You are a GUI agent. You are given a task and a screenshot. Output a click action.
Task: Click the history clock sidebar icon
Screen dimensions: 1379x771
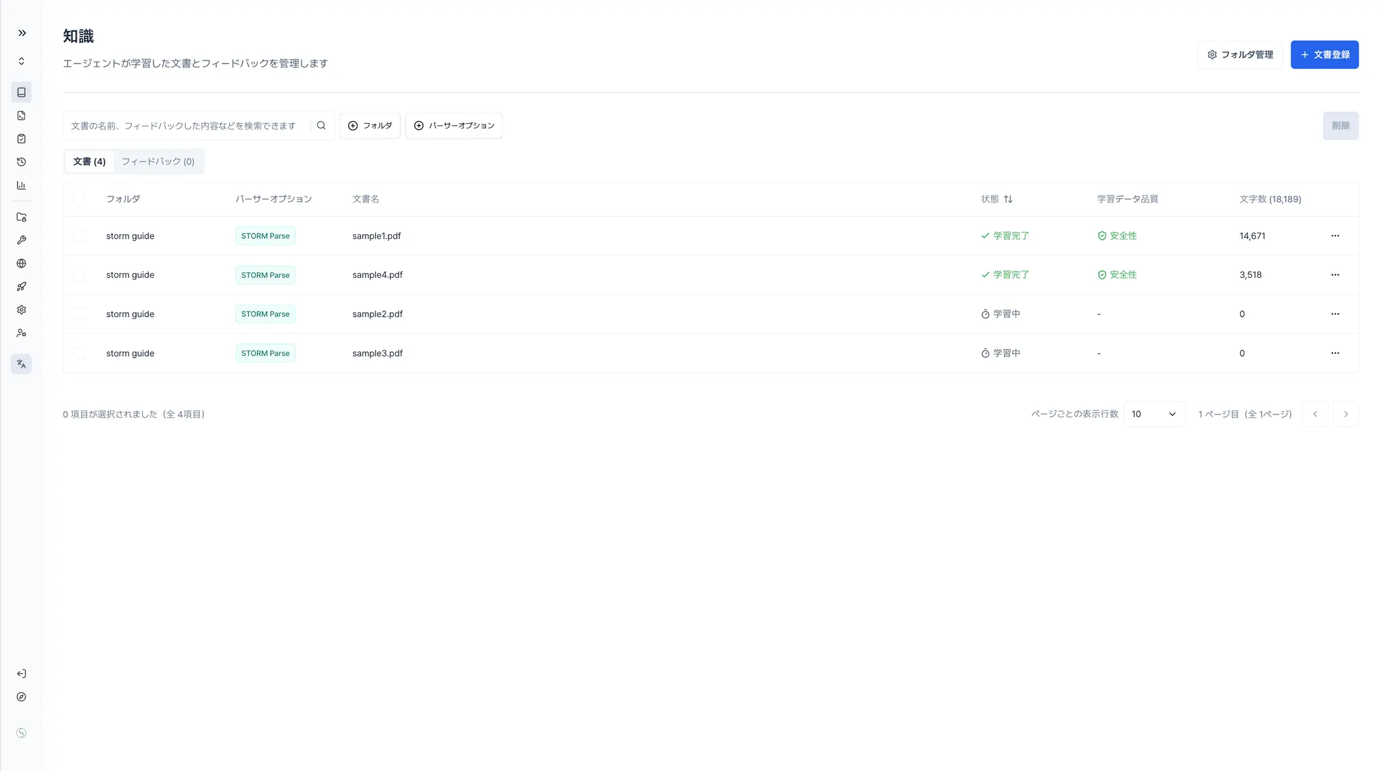point(22,162)
